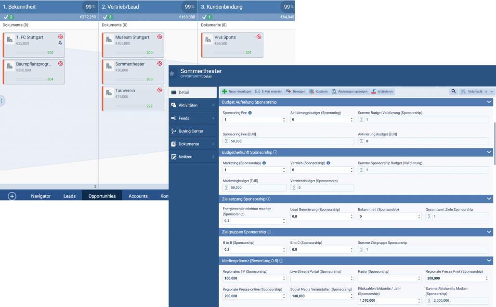The height and width of the screenshot is (307, 496).
Task: Collapse the Budget Aufteilung Sponsorship section
Action: coord(489,102)
